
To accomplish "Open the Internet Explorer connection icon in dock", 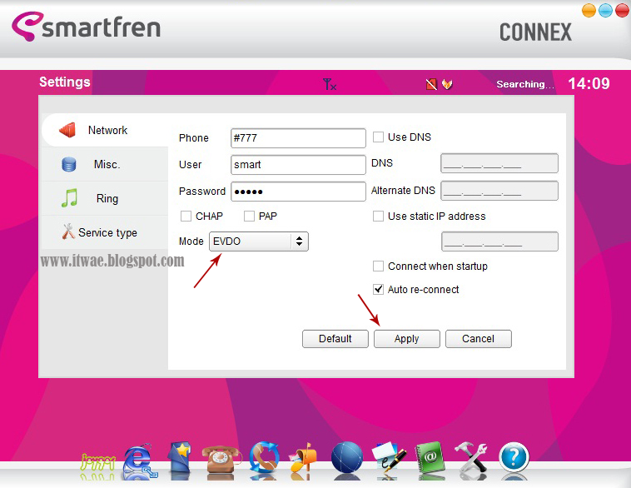I will (139, 461).
